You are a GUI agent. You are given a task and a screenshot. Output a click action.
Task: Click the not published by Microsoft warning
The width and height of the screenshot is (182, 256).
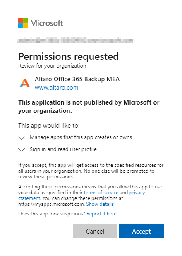coord(89,107)
